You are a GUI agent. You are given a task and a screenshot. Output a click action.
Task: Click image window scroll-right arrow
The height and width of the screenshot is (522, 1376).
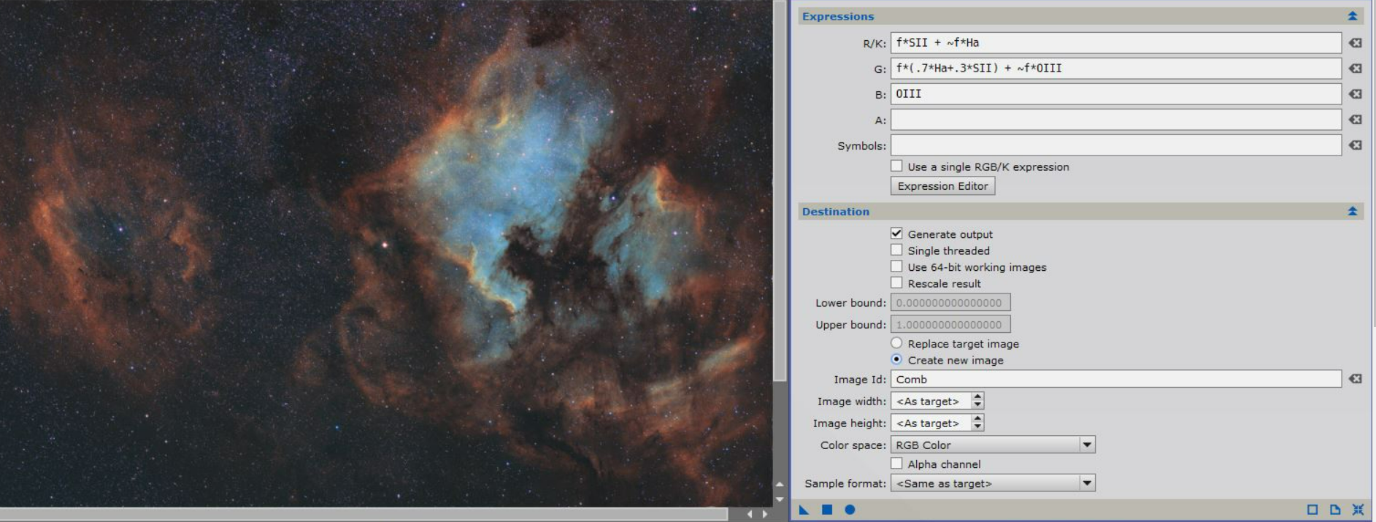point(764,514)
